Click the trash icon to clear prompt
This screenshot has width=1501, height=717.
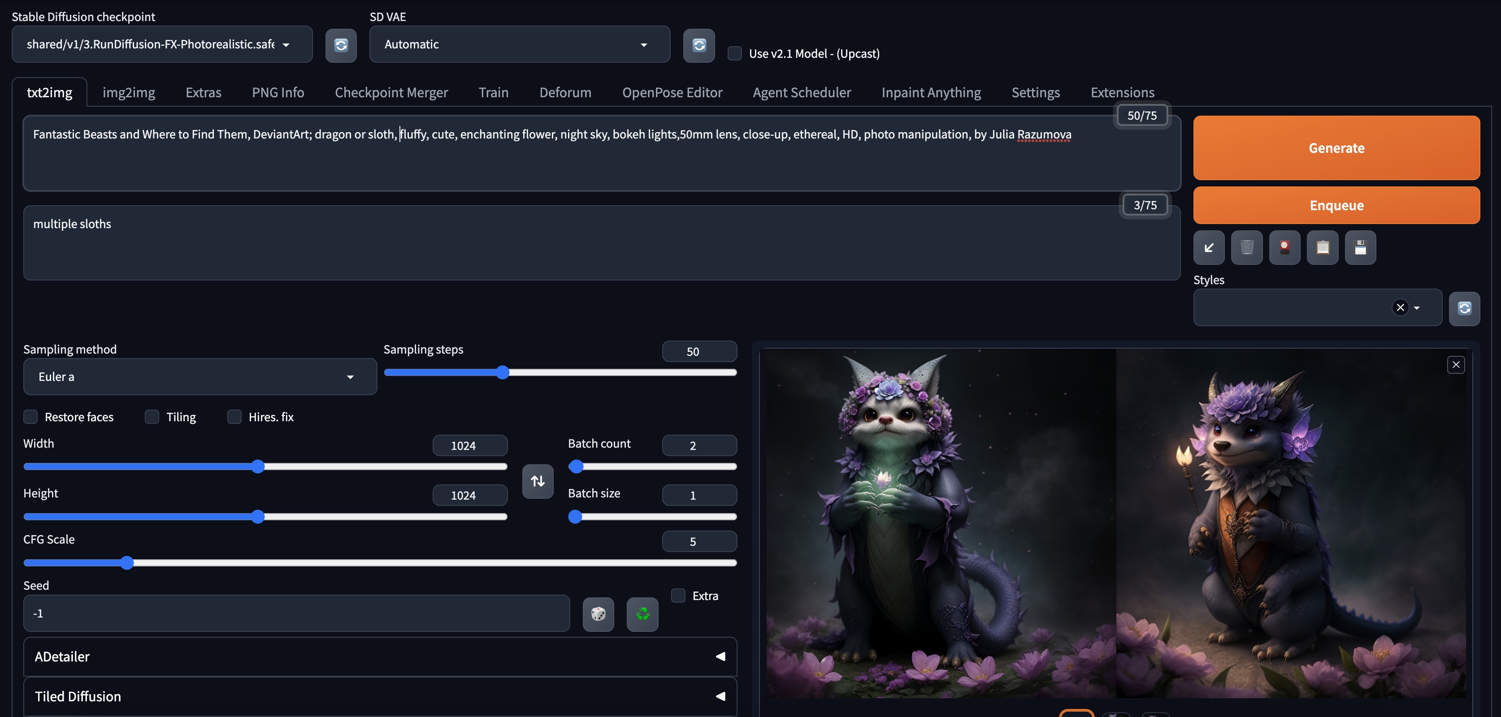(x=1246, y=247)
